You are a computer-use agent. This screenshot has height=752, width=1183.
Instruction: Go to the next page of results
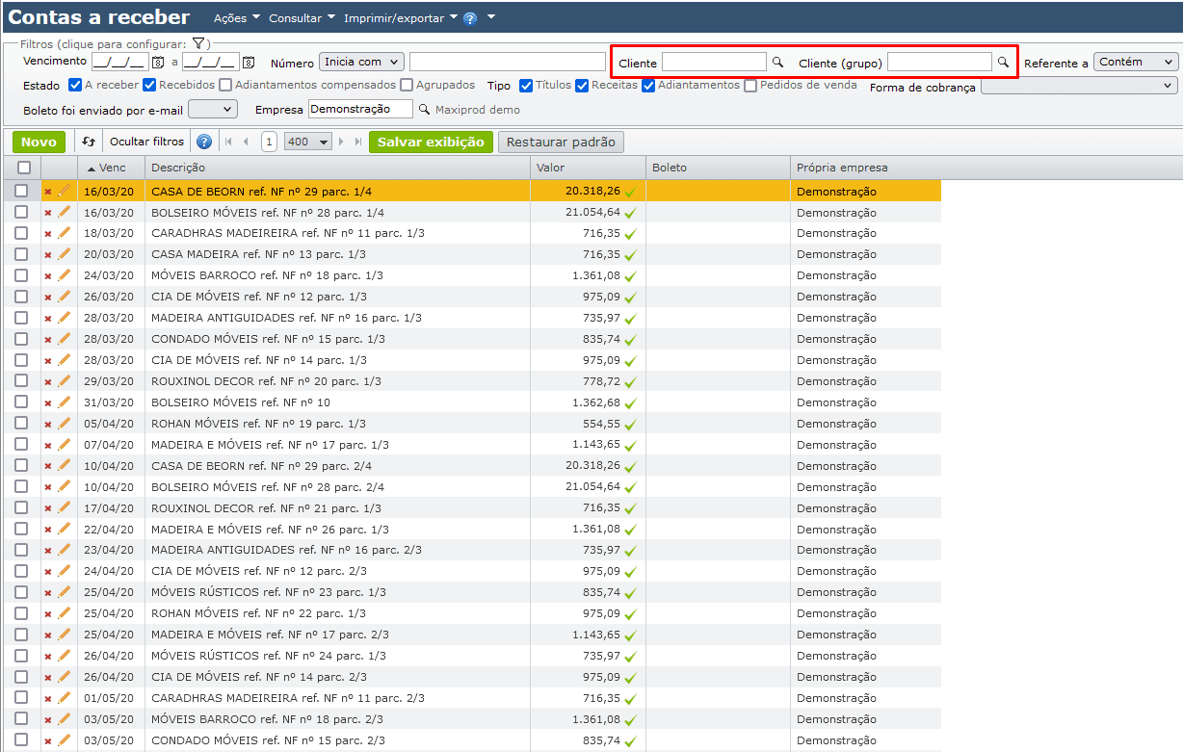point(343,142)
